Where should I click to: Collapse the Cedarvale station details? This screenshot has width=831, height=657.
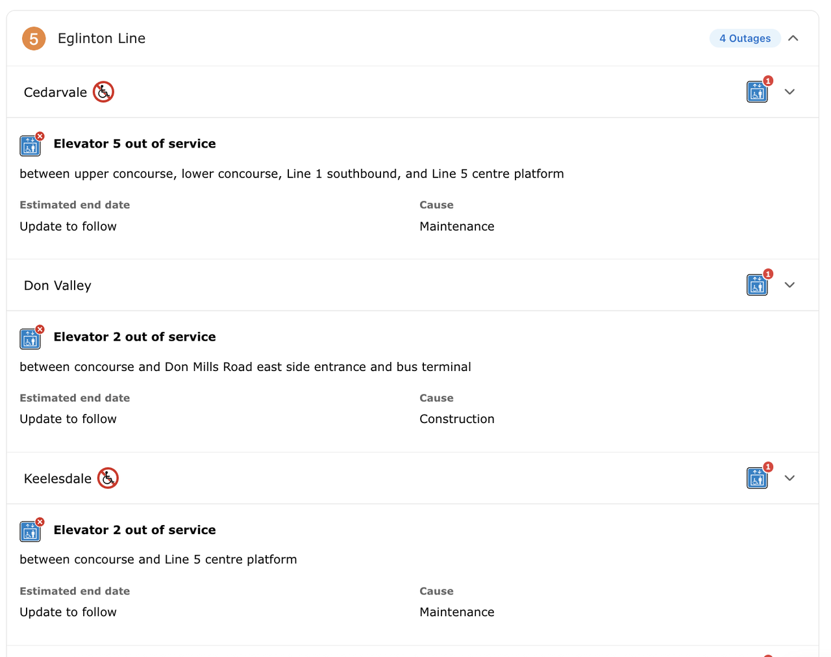point(789,92)
